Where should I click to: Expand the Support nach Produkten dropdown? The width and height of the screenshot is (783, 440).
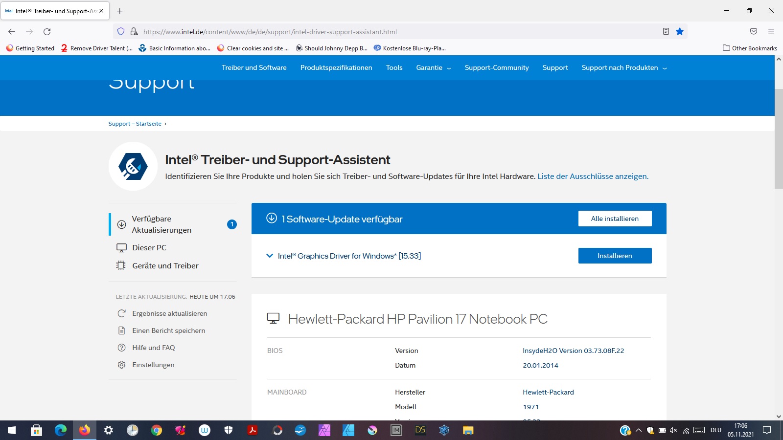point(623,67)
